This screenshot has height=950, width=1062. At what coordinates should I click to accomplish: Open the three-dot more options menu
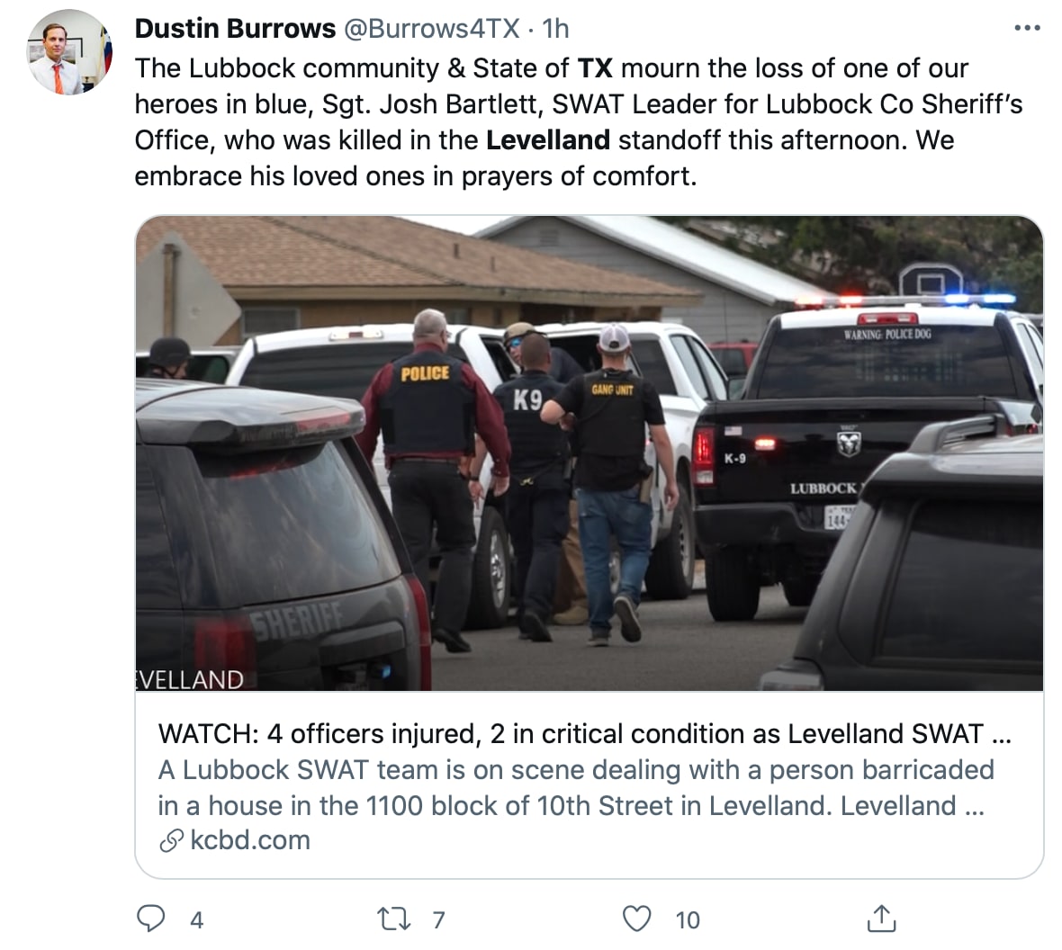pos(1027,29)
